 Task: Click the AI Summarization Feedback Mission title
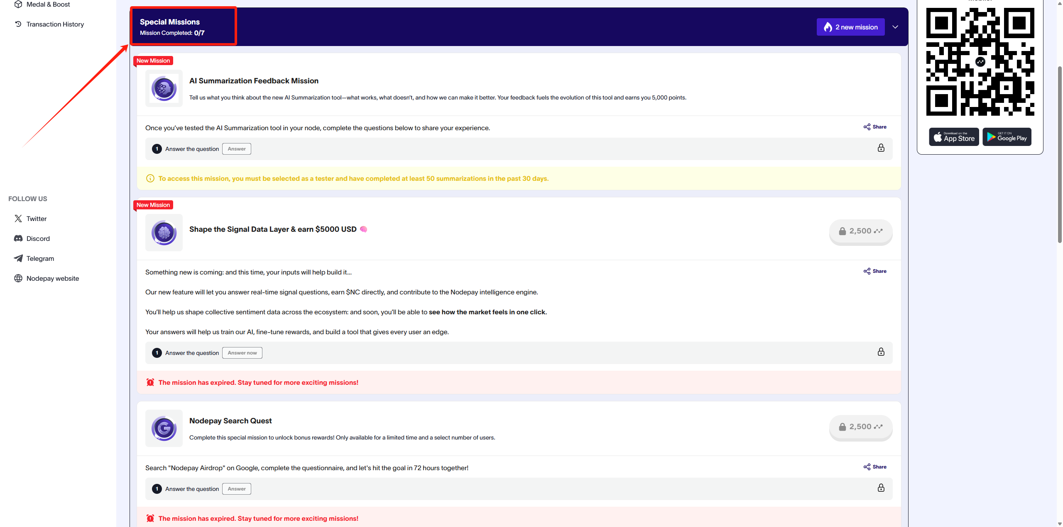point(254,81)
